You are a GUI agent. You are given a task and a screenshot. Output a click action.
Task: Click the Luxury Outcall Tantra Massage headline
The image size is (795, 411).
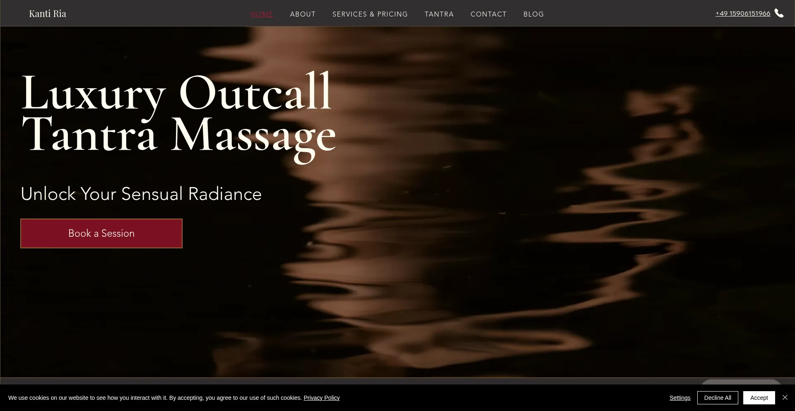click(x=178, y=114)
